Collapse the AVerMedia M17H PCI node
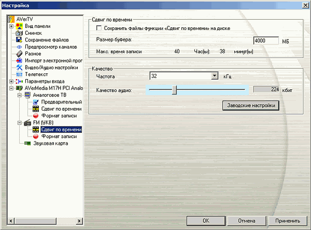This screenshot has height=230, width=311. click(11, 88)
